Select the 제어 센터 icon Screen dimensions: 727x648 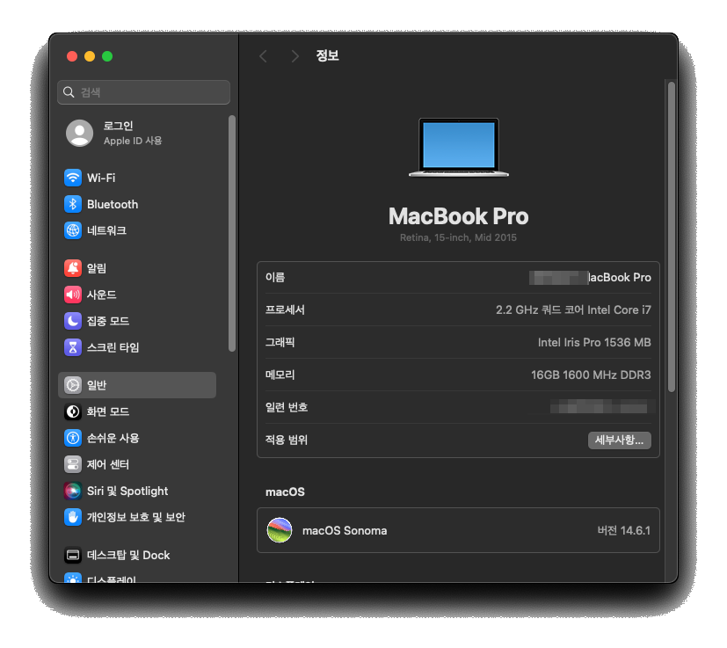(x=73, y=464)
